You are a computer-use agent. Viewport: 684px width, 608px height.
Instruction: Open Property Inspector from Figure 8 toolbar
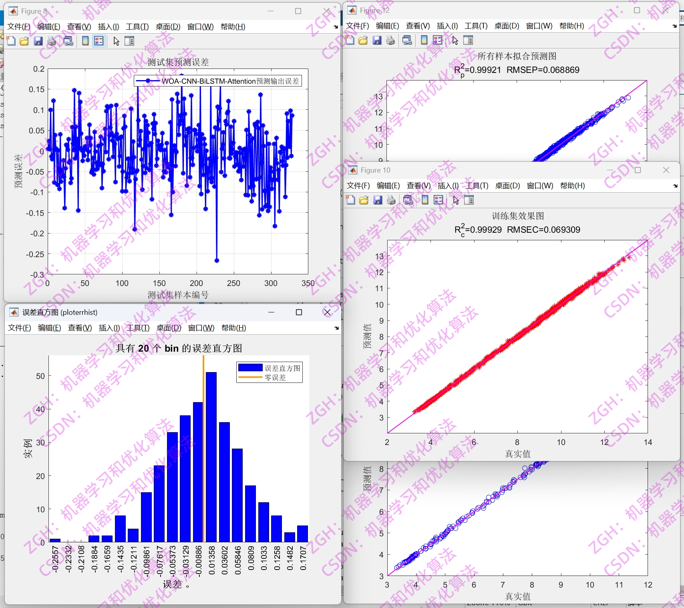tap(129, 41)
